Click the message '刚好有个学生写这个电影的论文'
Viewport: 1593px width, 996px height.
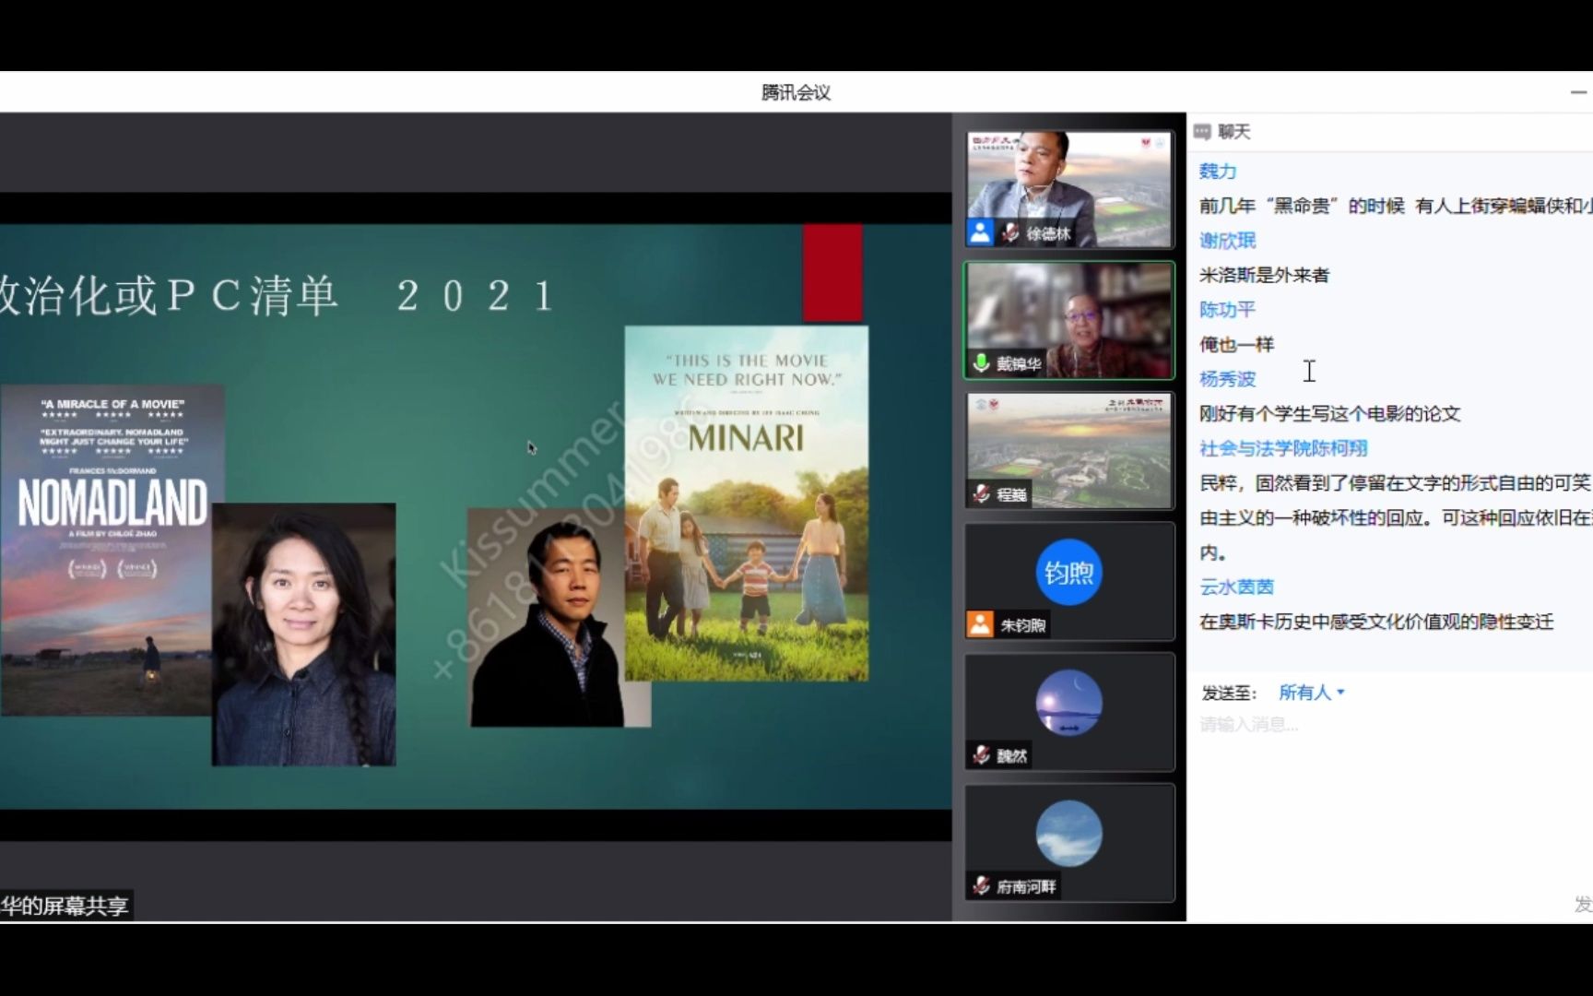1329,414
